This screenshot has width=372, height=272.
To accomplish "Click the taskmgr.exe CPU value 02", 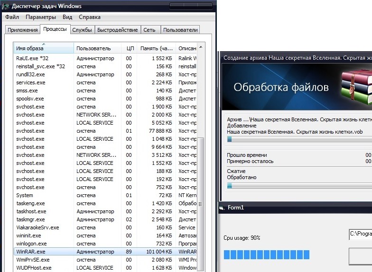I will 129,219.
